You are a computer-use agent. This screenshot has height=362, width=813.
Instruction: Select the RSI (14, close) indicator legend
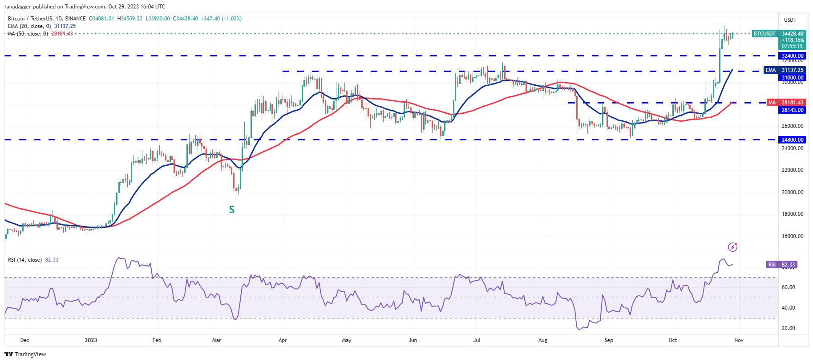(25, 260)
